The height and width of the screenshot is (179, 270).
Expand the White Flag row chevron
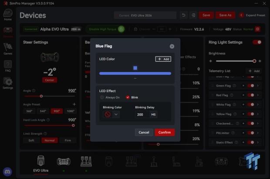pos(258,104)
